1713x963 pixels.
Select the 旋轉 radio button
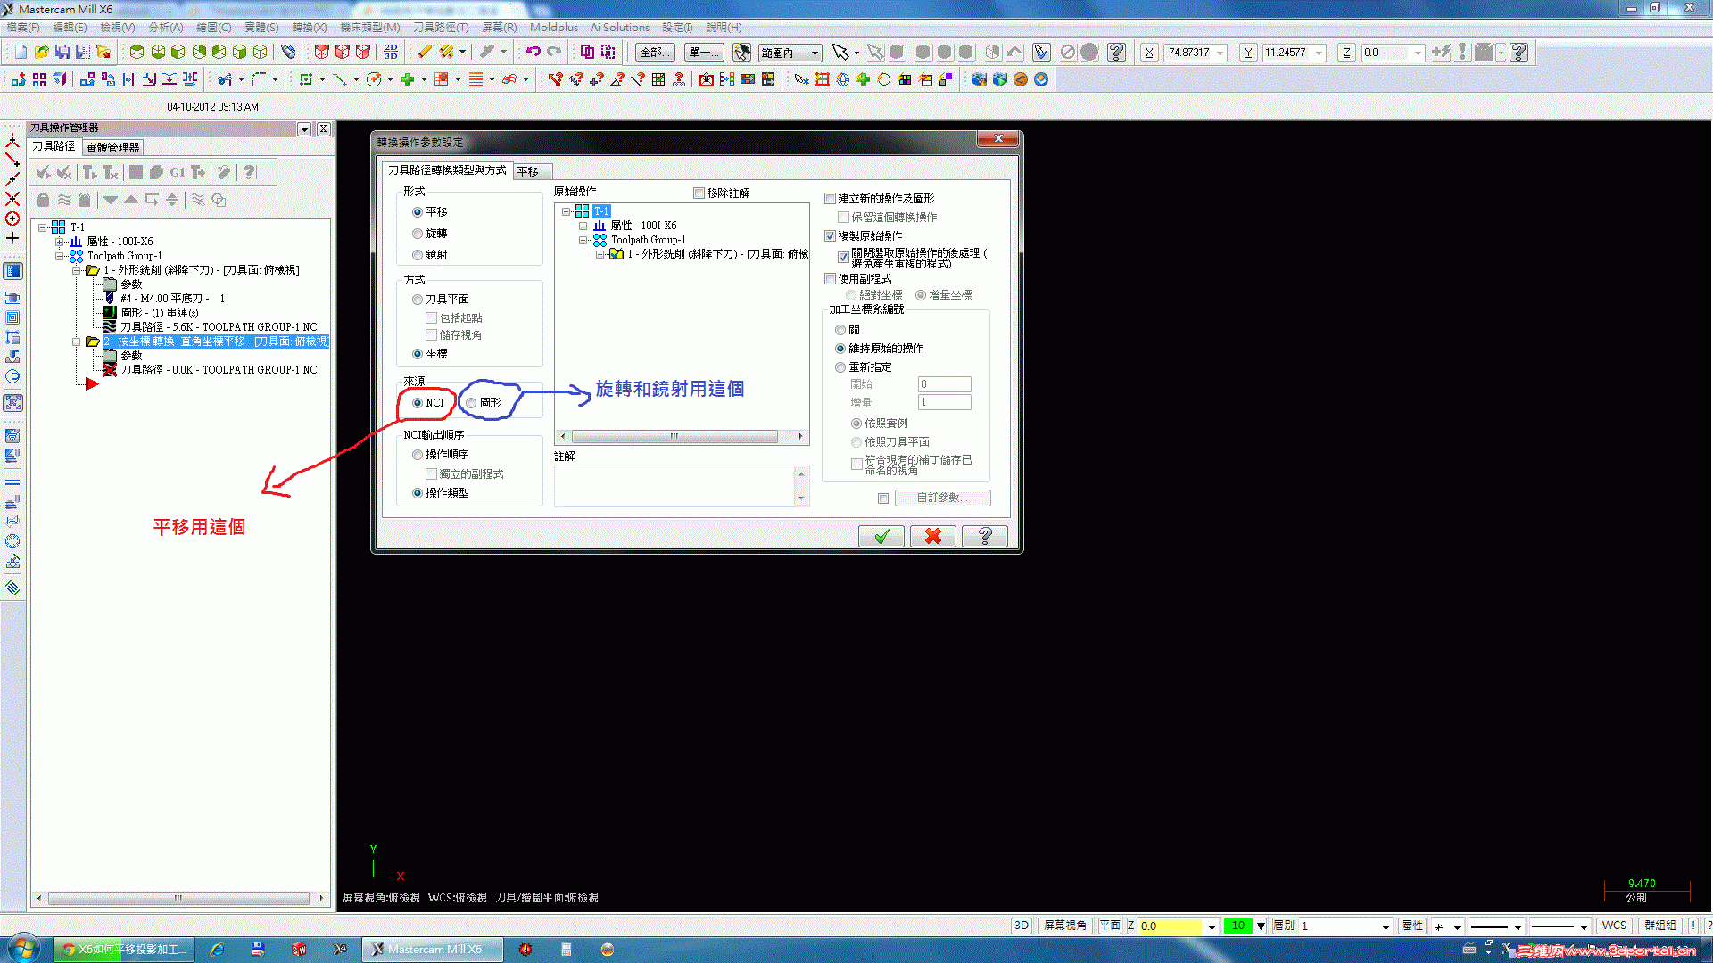pos(418,234)
